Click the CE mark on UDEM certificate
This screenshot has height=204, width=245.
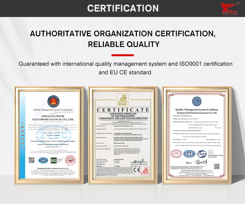(137, 170)
